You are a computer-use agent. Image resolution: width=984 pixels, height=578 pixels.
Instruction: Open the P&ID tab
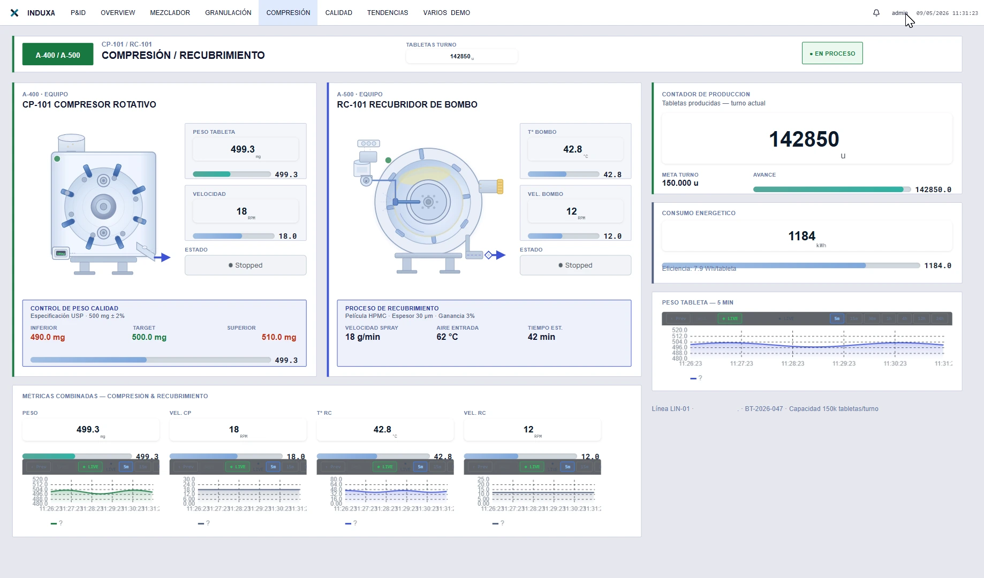coord(78,13)
